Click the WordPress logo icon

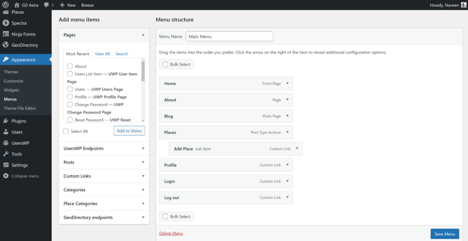coord(5,5)
